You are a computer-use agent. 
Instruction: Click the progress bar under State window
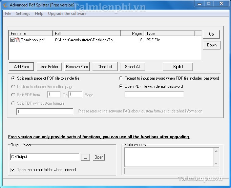(172, 171)
